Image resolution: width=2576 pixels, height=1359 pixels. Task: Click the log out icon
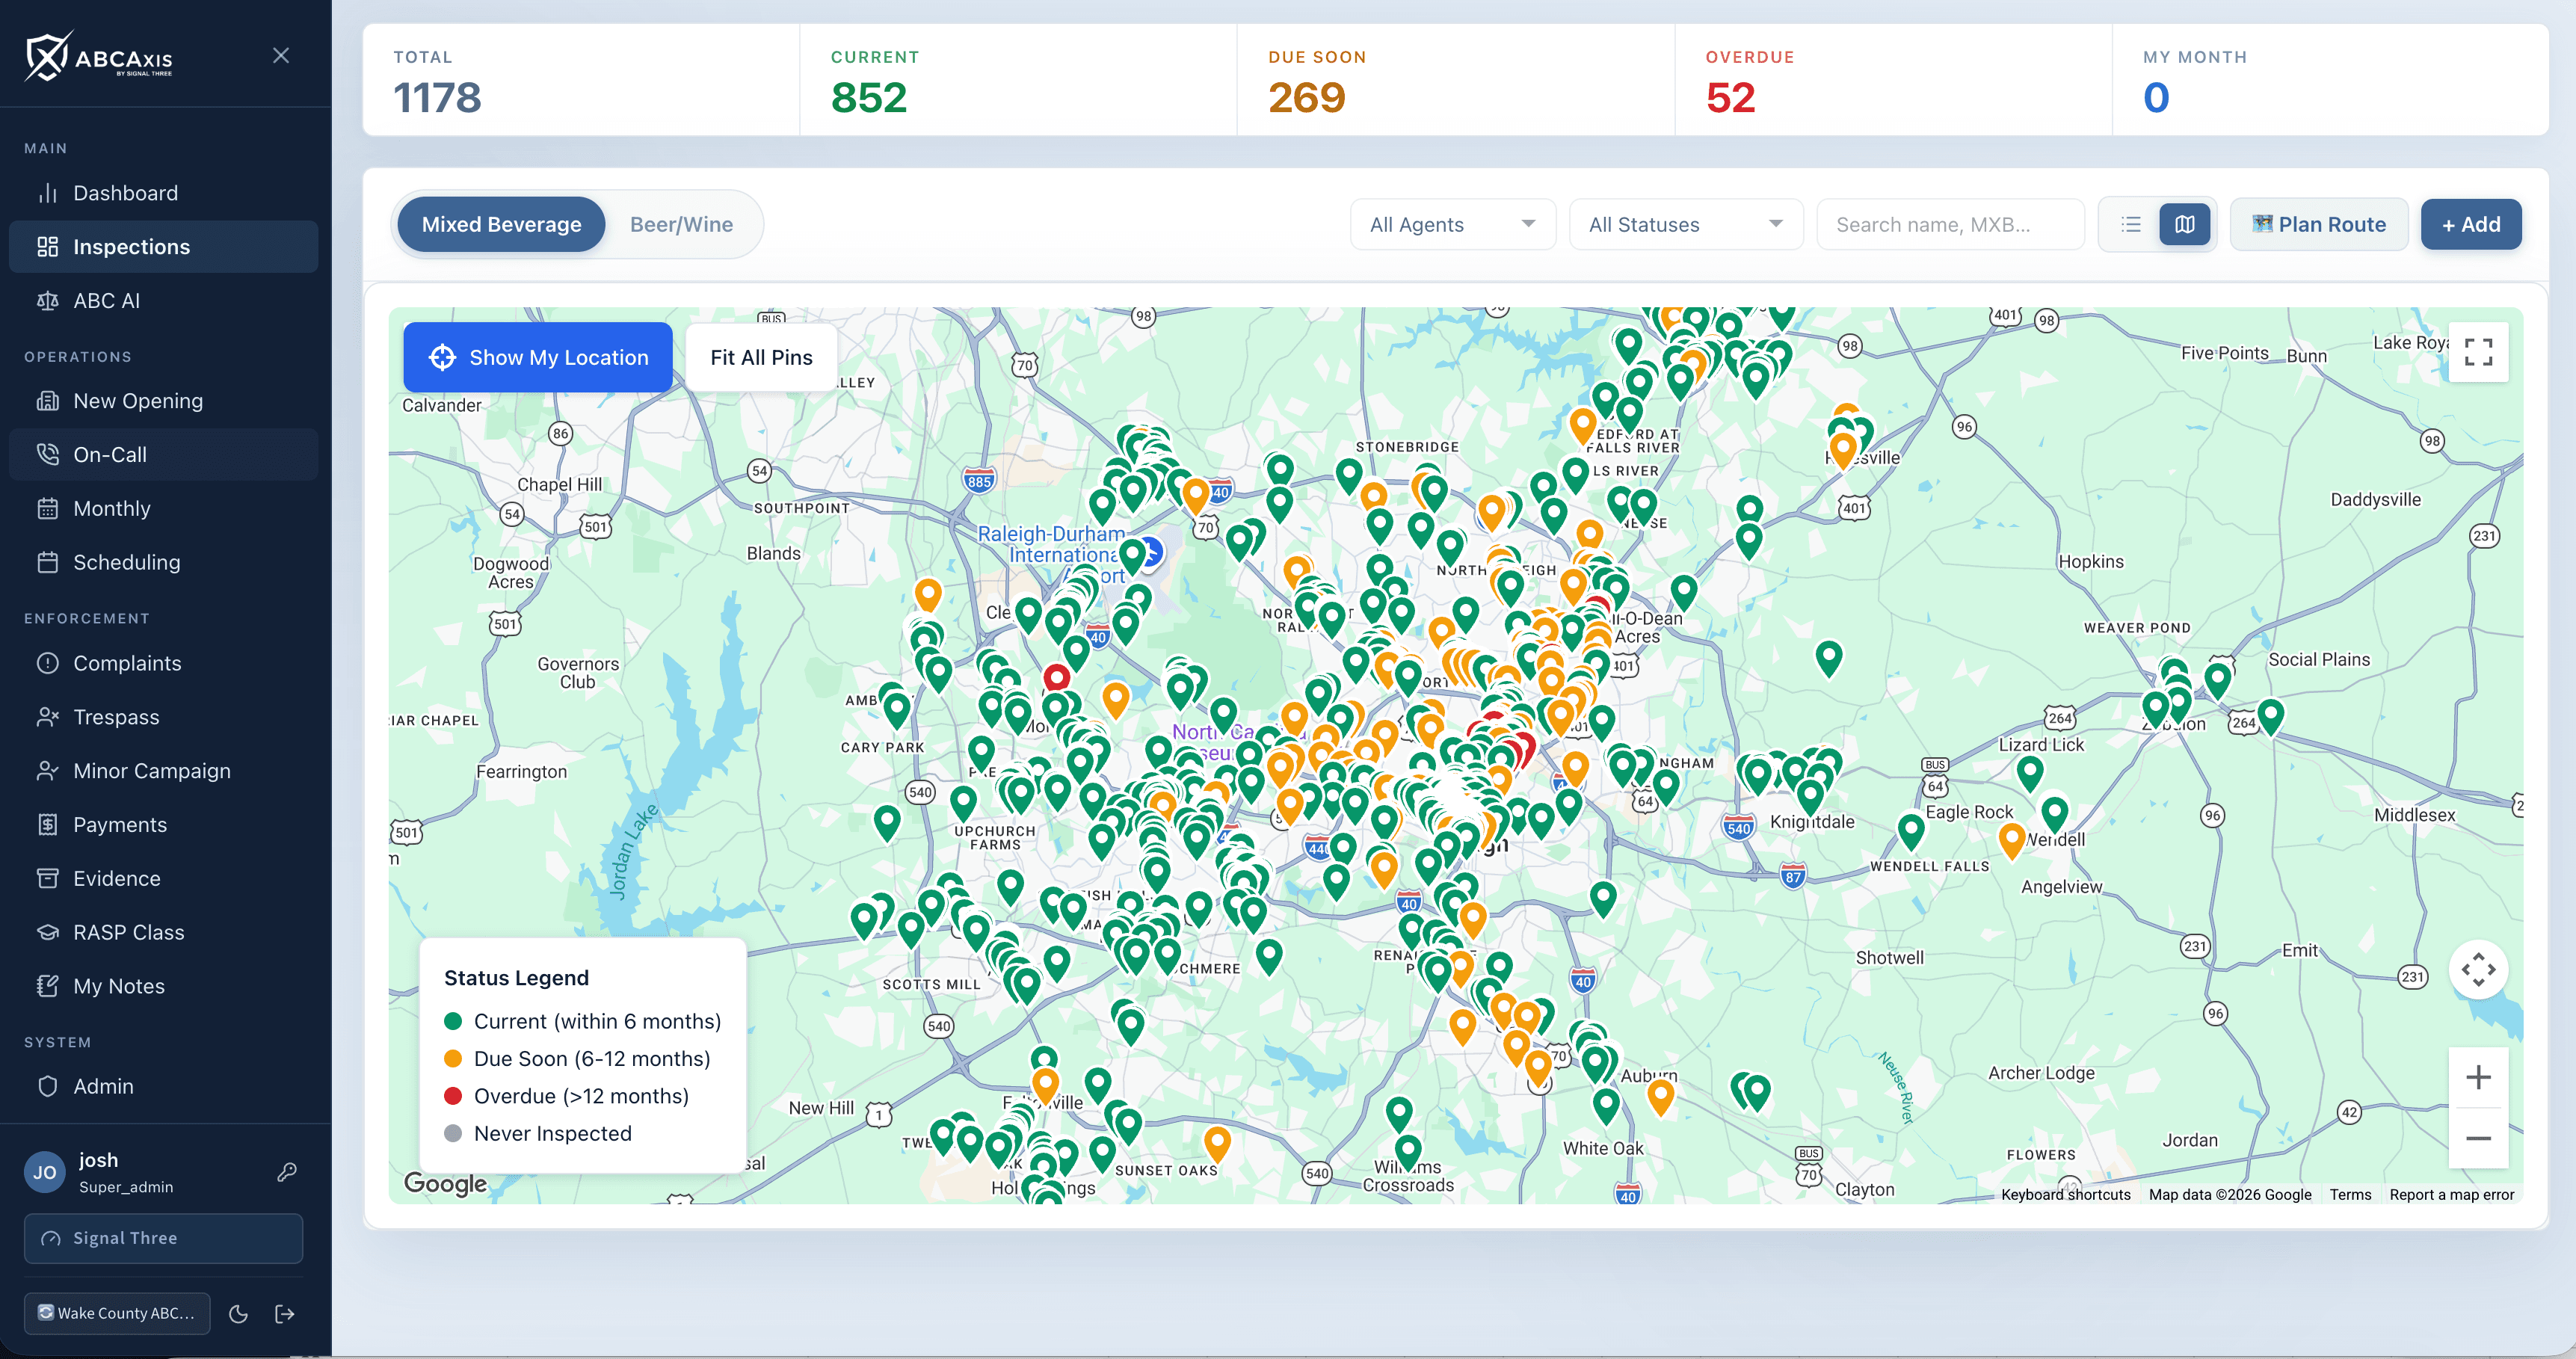285,1314
